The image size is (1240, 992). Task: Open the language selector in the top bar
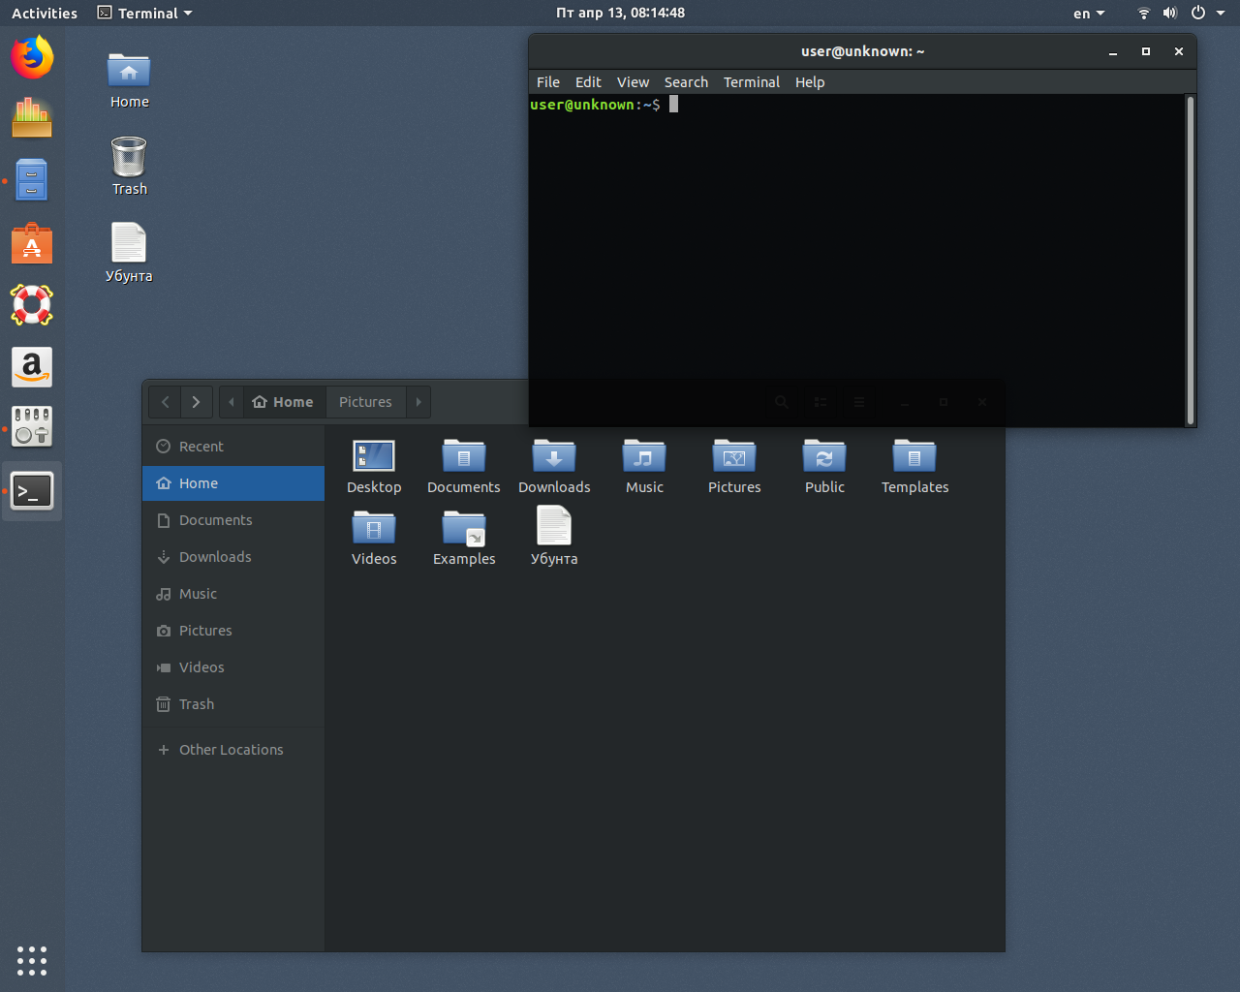[x=1089, y=13]
